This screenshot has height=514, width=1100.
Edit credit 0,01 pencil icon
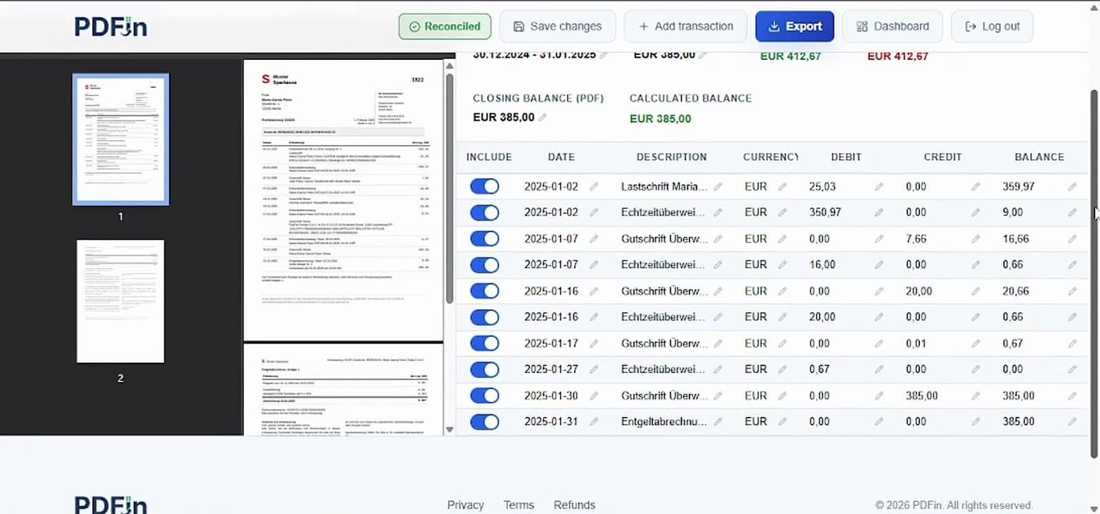[976, 343]
